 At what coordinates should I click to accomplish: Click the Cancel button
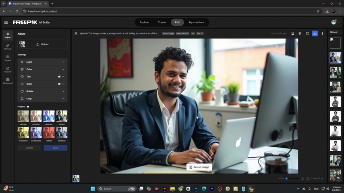[x=29, y=148]
